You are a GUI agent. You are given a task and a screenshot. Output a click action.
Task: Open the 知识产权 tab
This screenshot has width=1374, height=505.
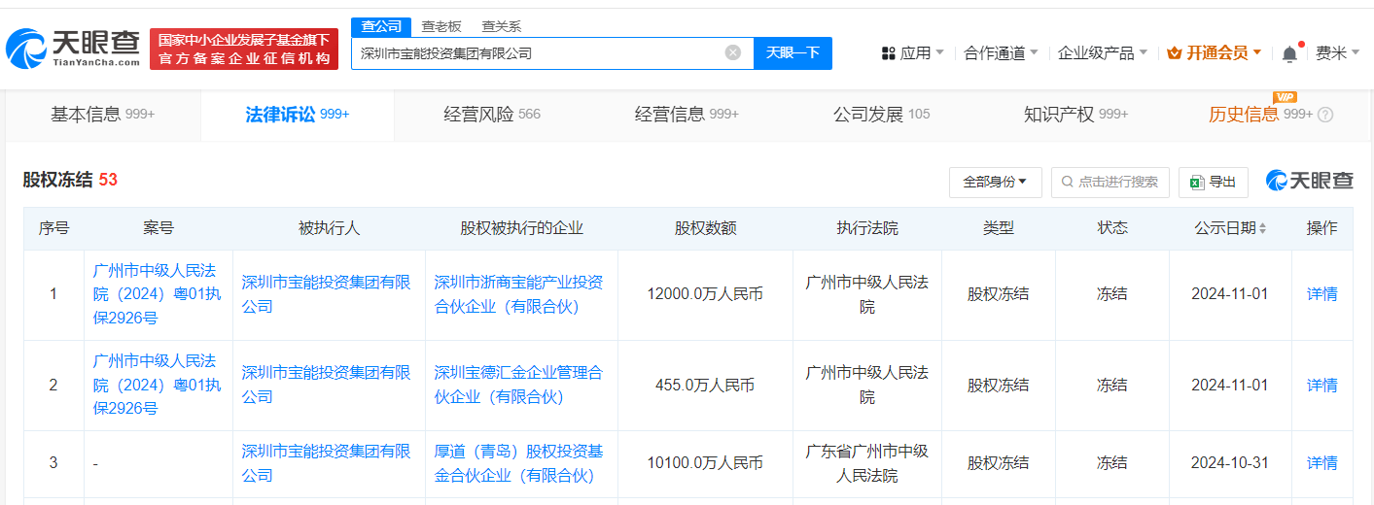(1075, 115)
